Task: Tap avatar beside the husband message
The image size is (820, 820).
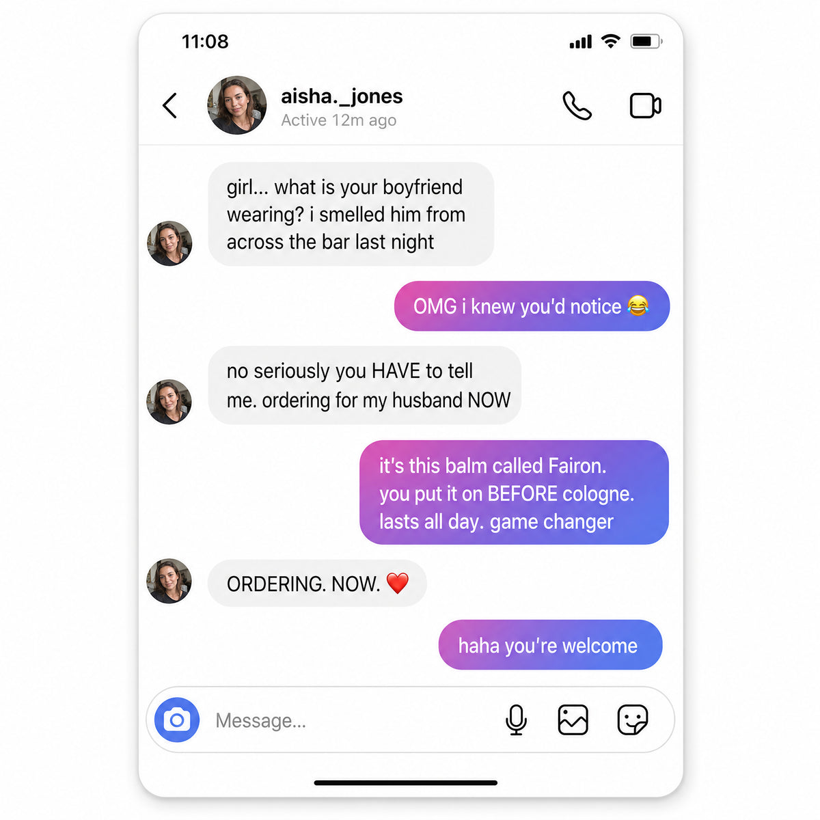Action: [169, 402]
